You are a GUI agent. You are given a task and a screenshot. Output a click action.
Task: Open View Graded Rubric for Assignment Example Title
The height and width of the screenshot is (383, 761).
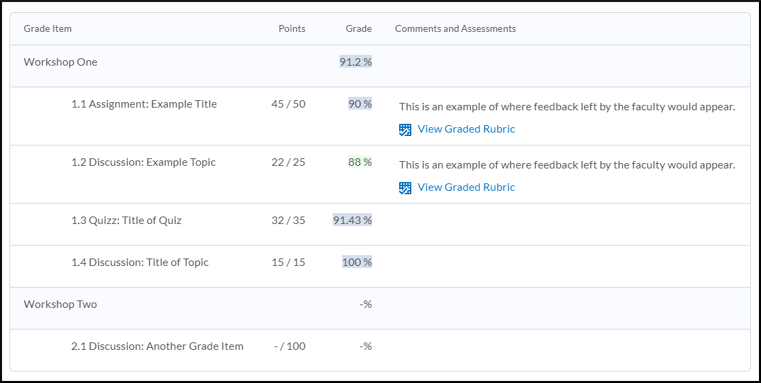tap(466, 129)
